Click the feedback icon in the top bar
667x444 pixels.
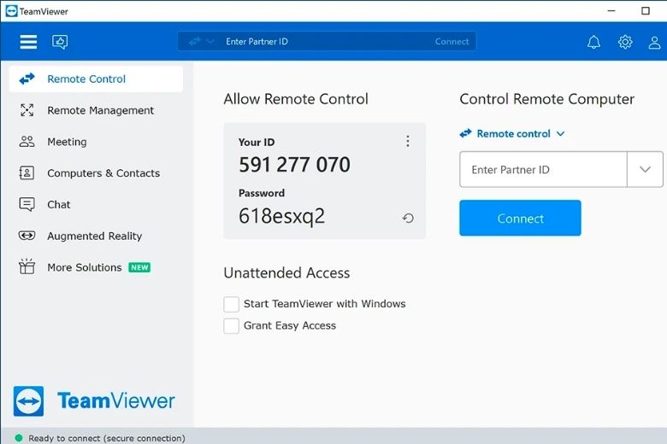pos(60,42)
